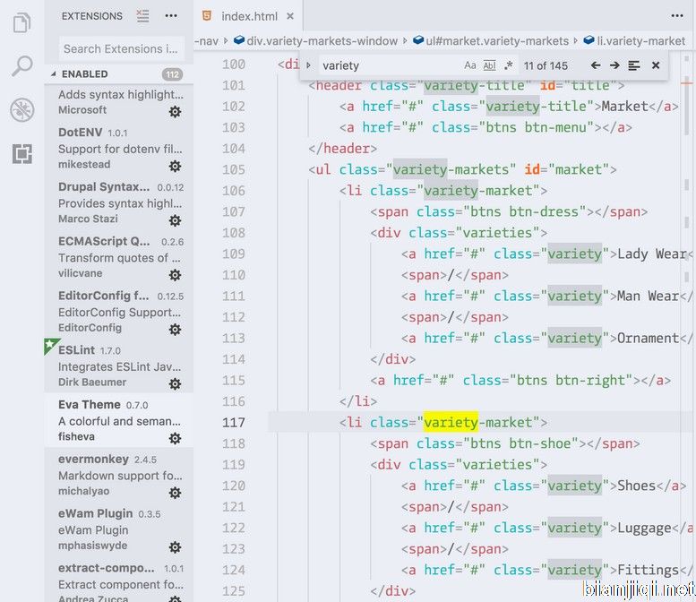Select the ECMAScript Q... extension entry
The image size is (696, 602).
coord(118,257)
